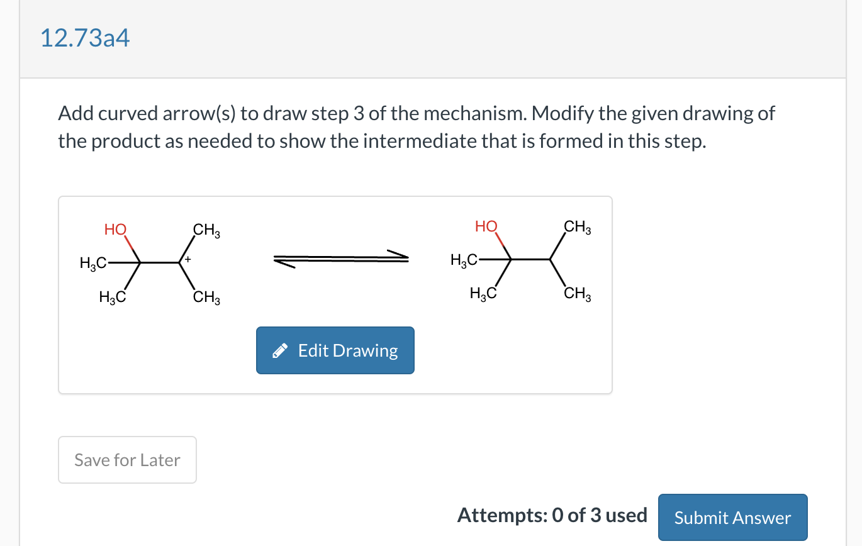The image size is (862, 546).
Task: Select the red HO group on the product
Action: click(484, 226)
